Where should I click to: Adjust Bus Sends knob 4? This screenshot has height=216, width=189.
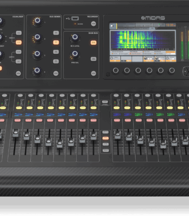[x=37, y=70]
